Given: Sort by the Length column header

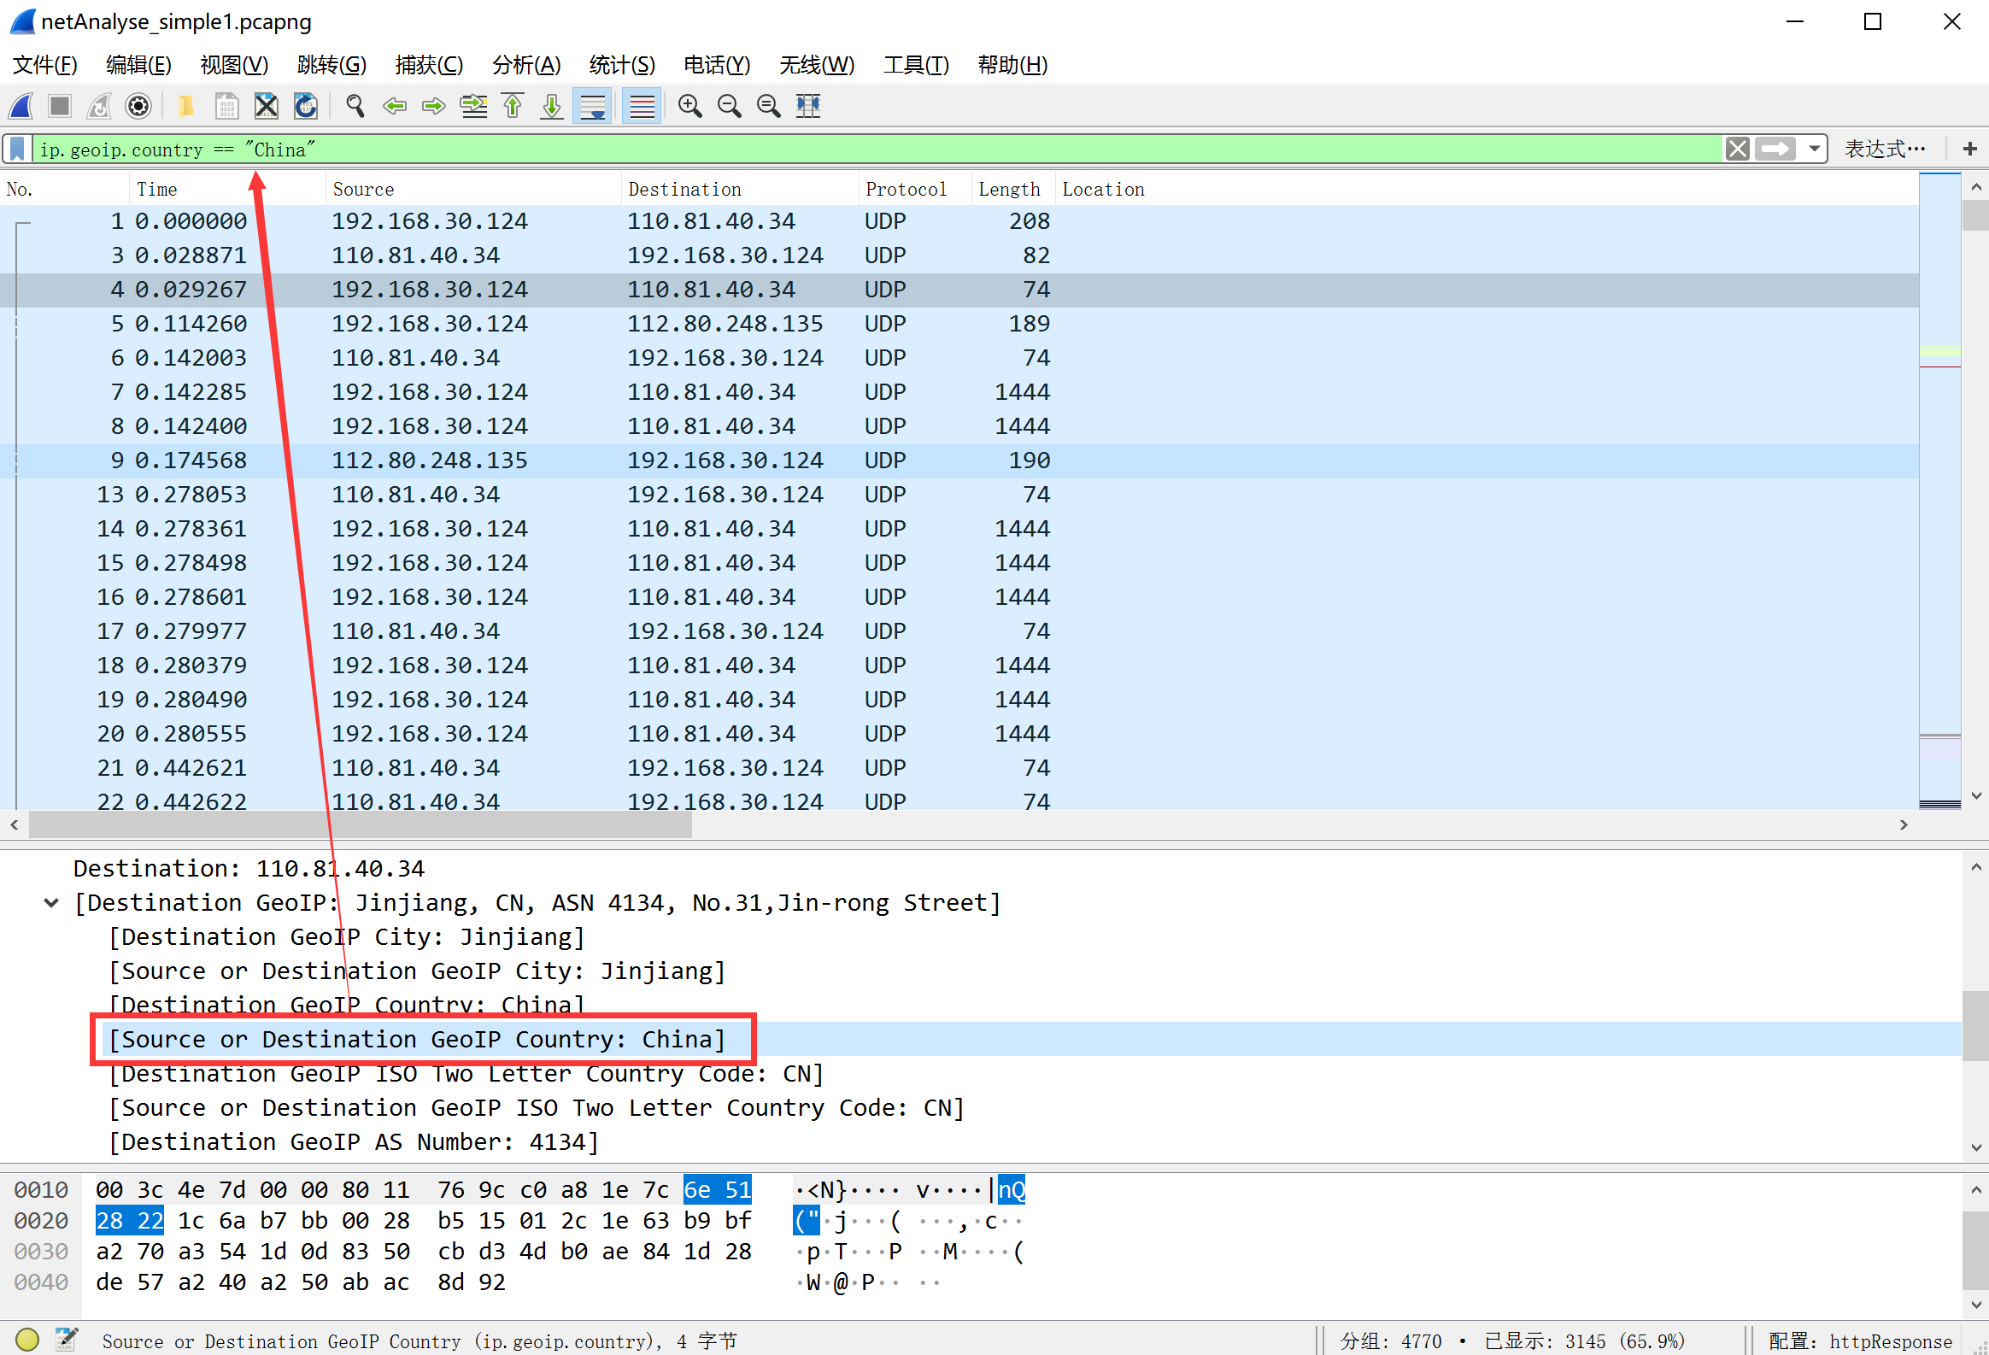Looking at the screenshot, I should tap(1012, 189).
